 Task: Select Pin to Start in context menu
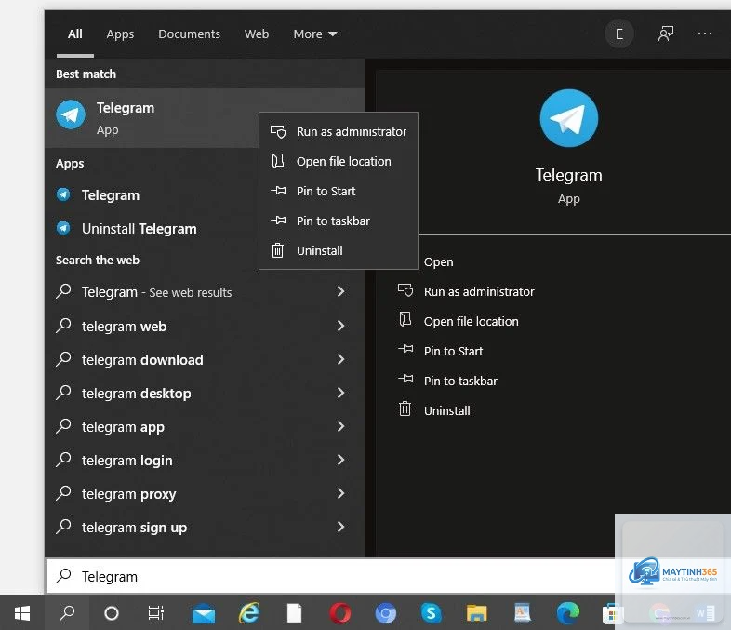(339, 191)
